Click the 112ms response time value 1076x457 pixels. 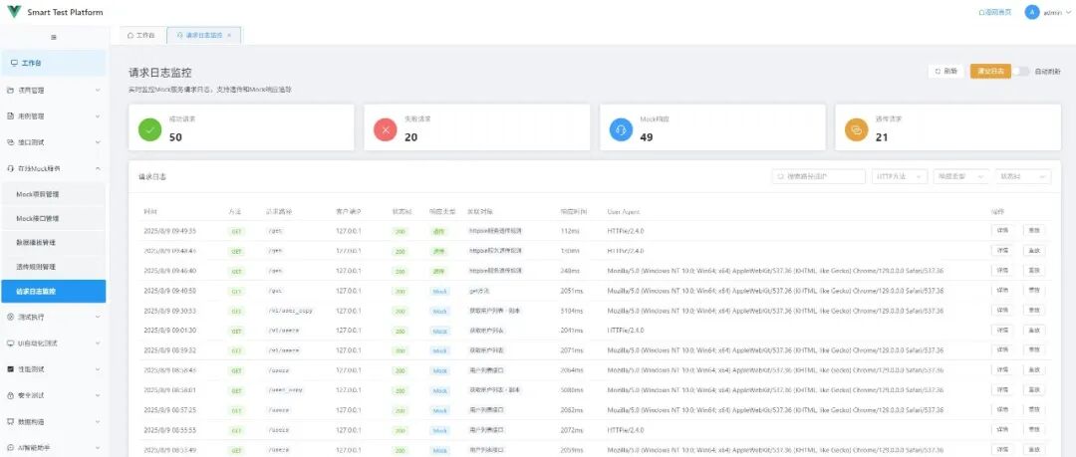[569, 231]
